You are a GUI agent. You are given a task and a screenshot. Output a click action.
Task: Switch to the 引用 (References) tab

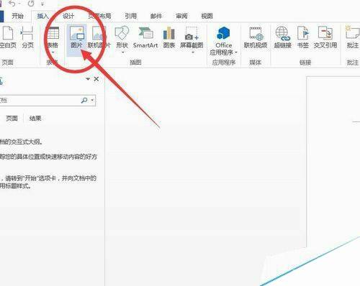(x=130, y=16)
